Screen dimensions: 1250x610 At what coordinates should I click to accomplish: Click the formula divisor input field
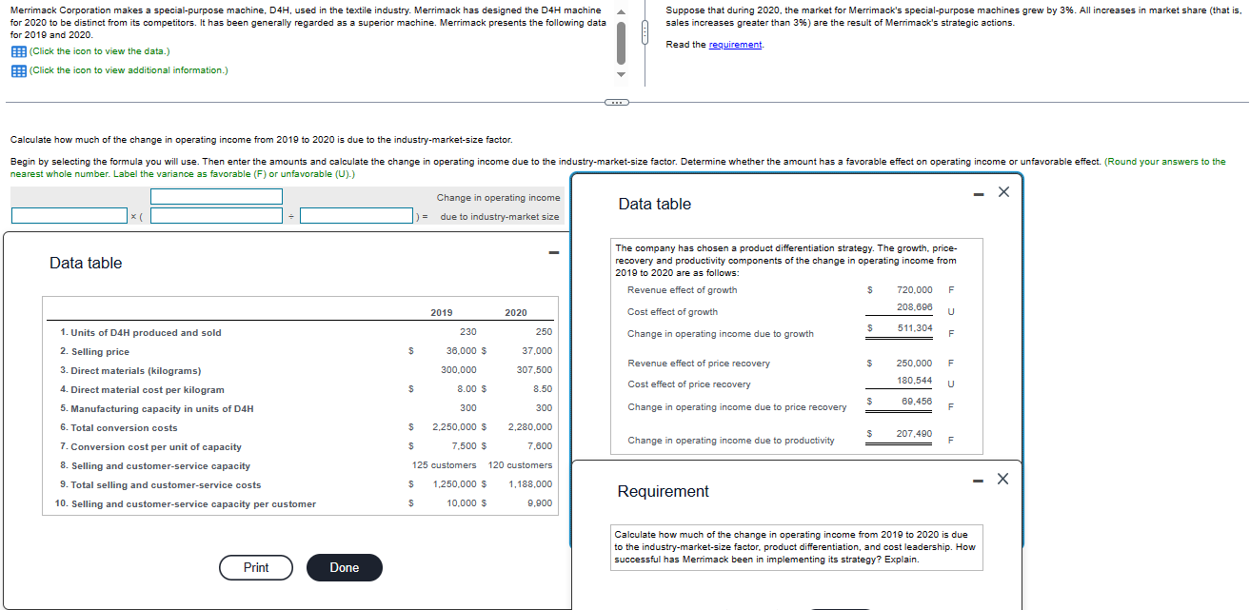[357, 216]
